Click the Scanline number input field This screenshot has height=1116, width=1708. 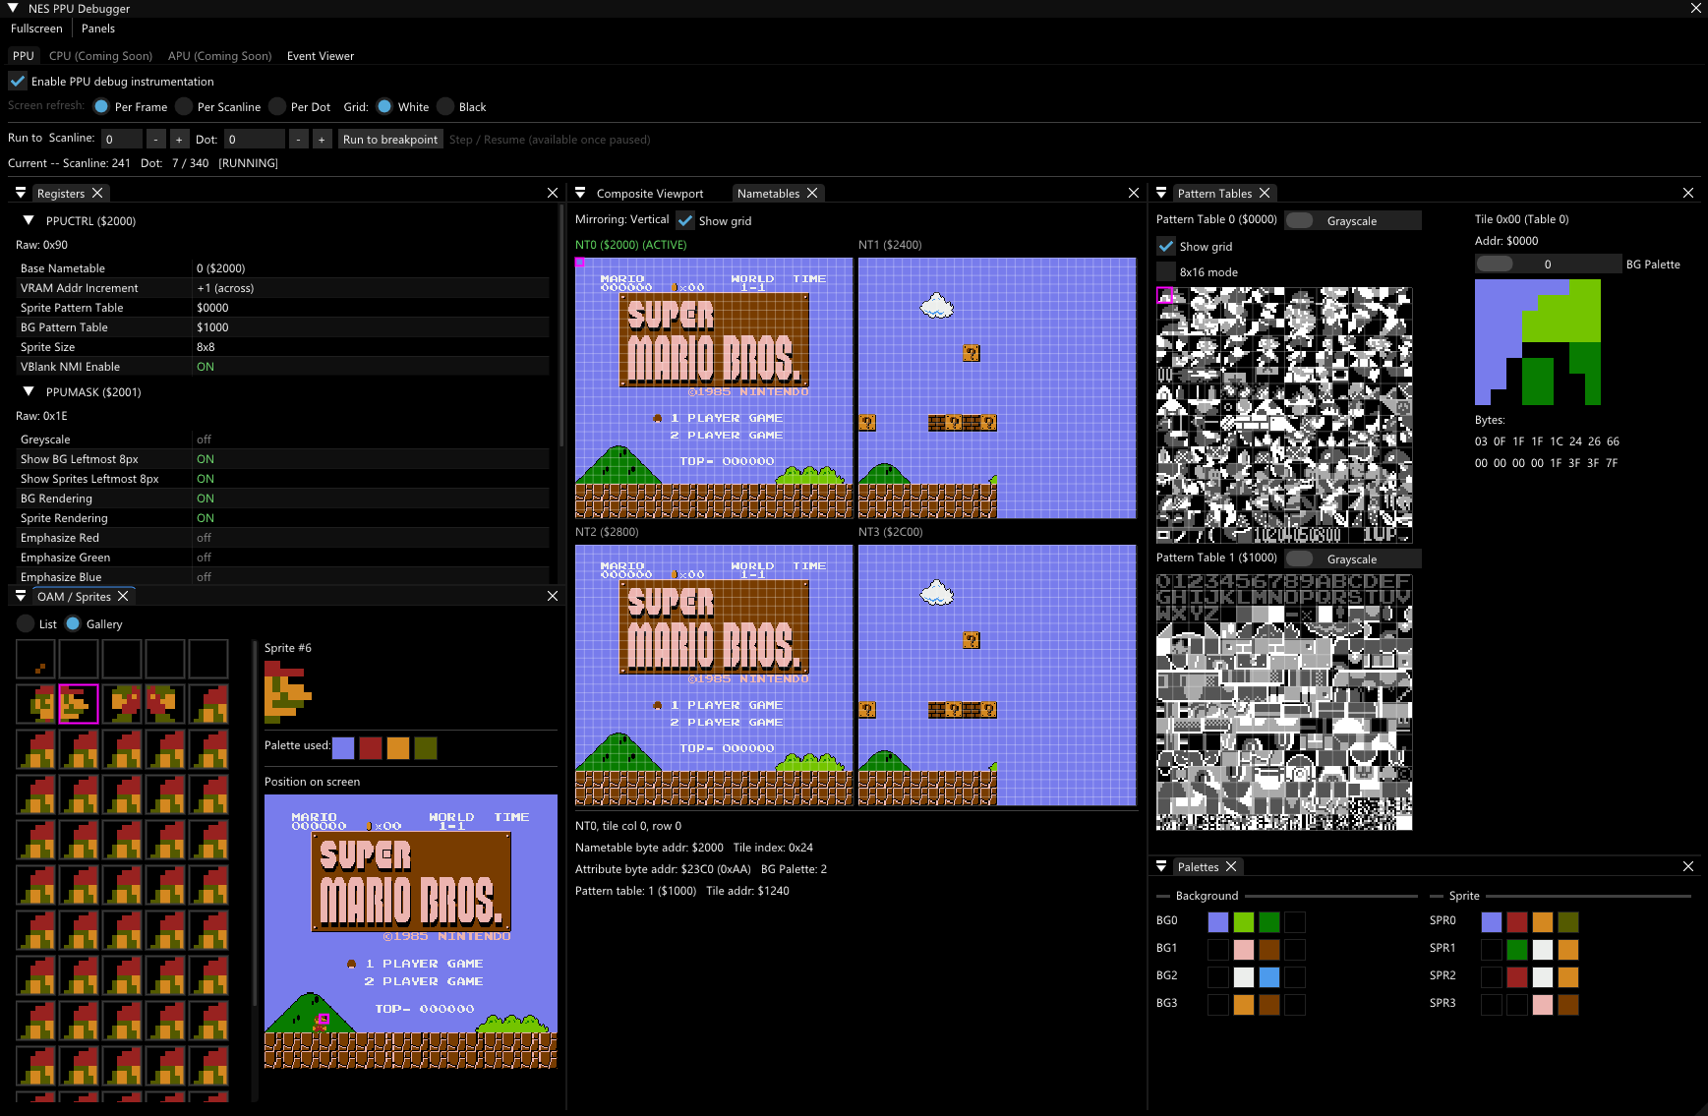point(122,140)
